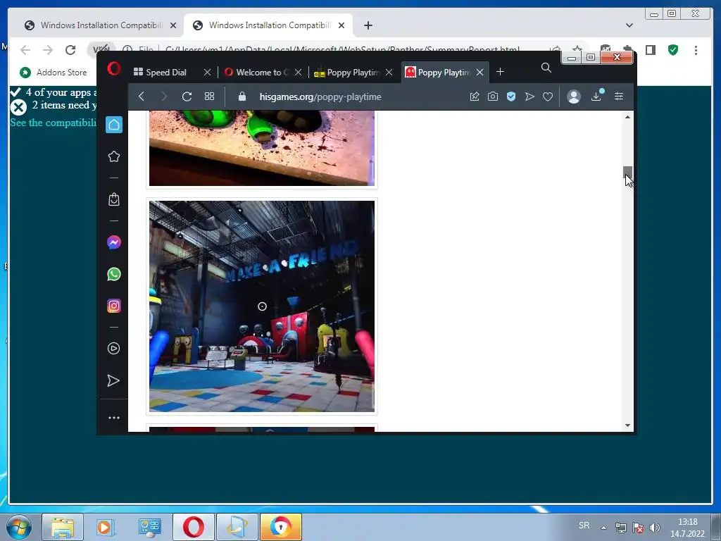Click volume icon in system tray
Screen dimensions: 721x541
point(655,528)
